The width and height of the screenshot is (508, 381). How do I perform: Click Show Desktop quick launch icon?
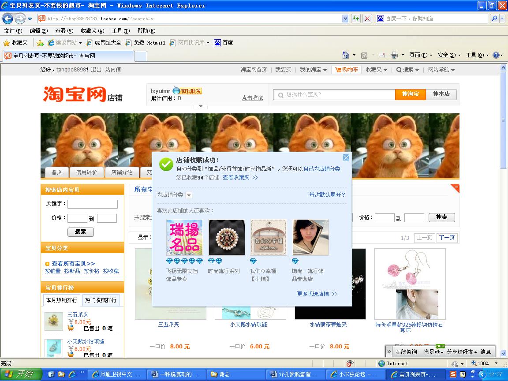click(x=51, y=374)
